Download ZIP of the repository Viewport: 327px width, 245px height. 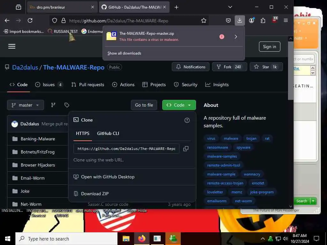[x=132, y=194]
